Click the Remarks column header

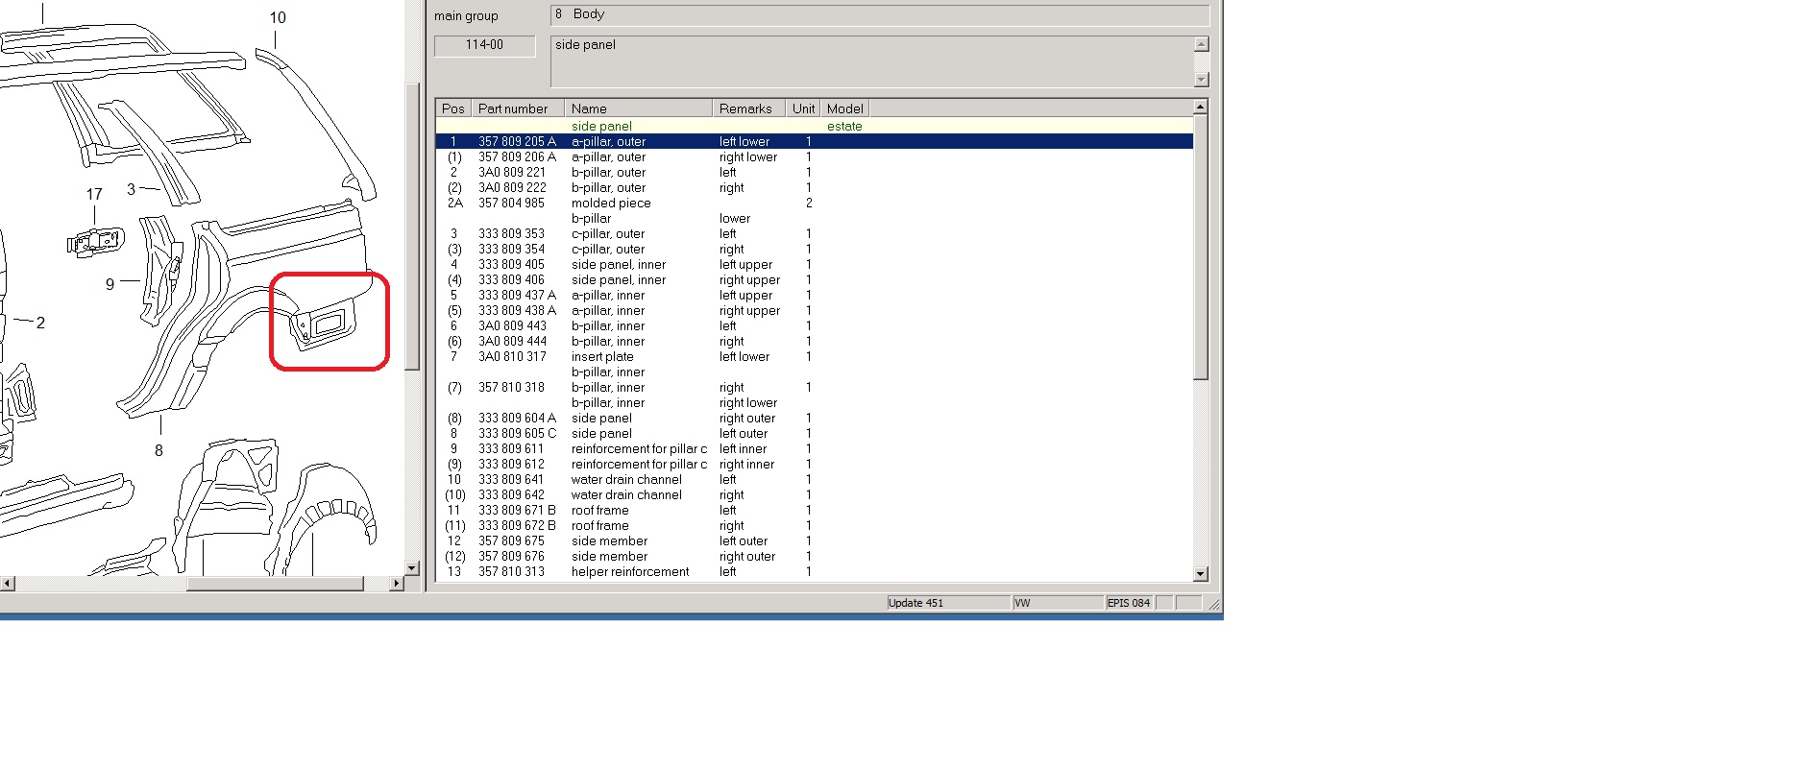[x=747, y=108]
